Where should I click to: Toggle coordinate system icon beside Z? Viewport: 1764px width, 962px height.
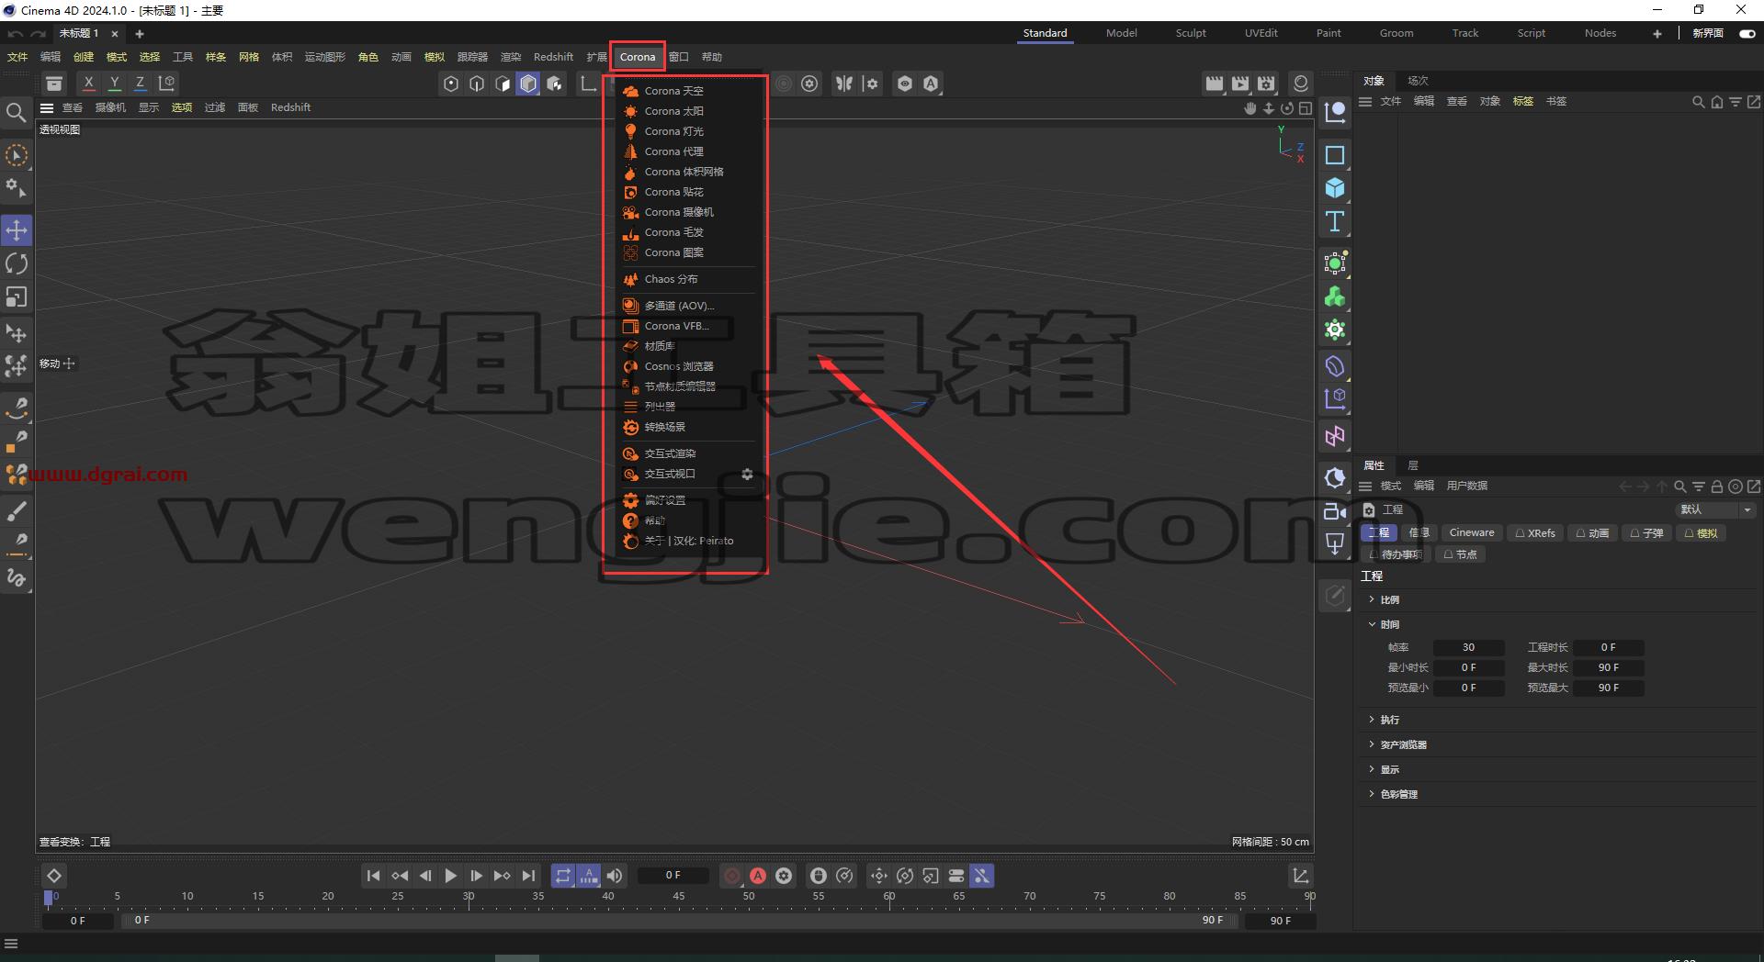(166, 84)
